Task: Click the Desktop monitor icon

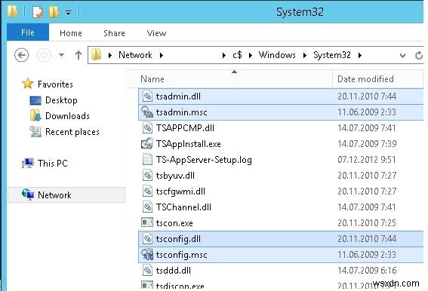Action: coord(35,100)
